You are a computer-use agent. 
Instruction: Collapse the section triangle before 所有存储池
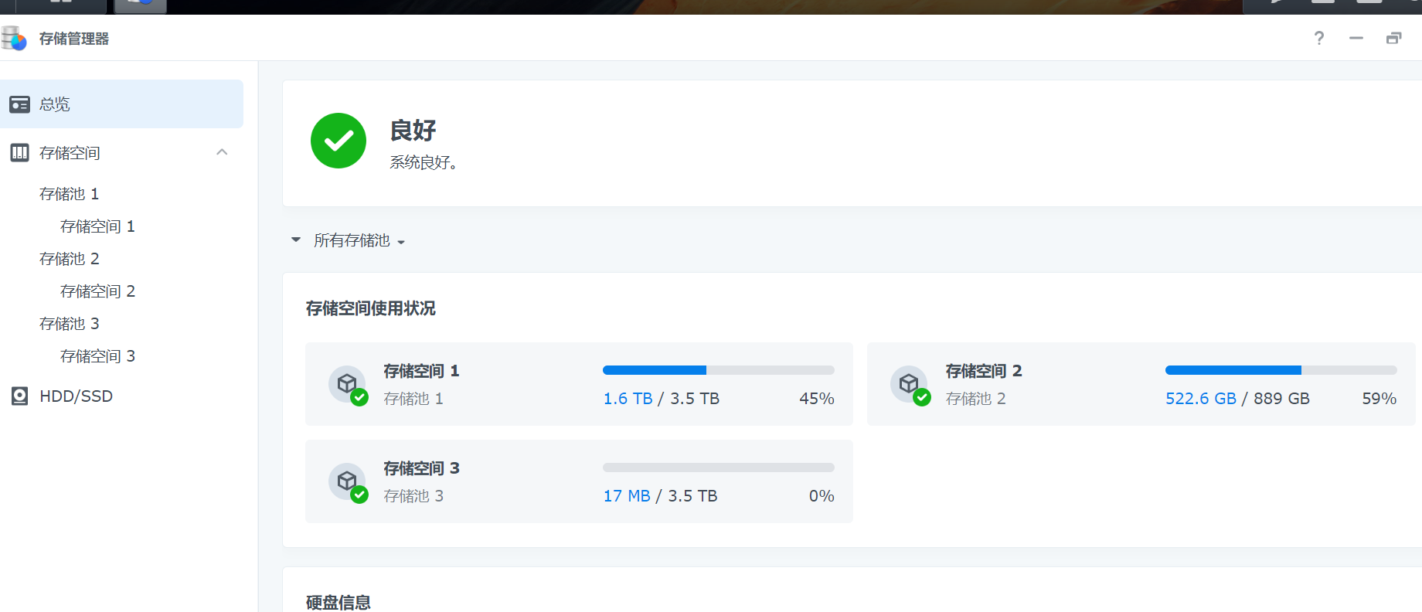click(295, 240)
